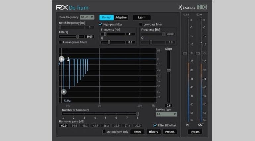The image size is (255, 141).
Task: Click the Learn button
Action: (x=142, y=18)
